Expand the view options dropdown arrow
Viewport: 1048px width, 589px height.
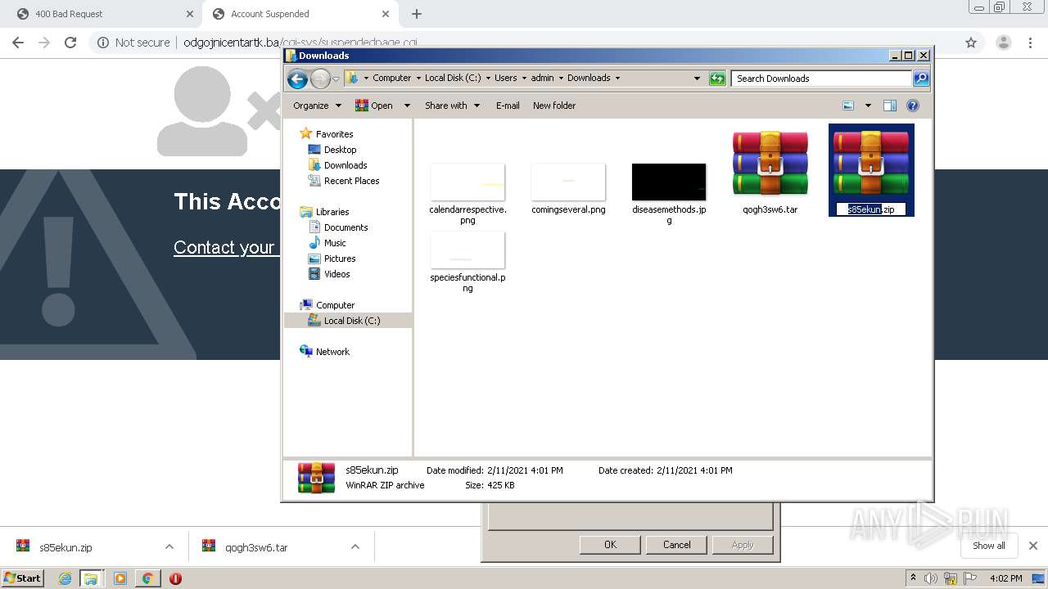(868, 106)
